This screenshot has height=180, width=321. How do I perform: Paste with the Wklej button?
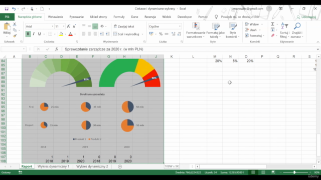7,29
